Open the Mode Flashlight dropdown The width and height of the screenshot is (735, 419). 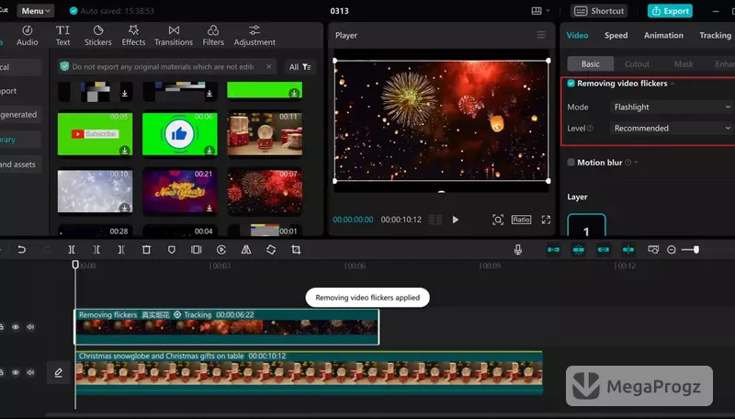[x=673, y=107]
